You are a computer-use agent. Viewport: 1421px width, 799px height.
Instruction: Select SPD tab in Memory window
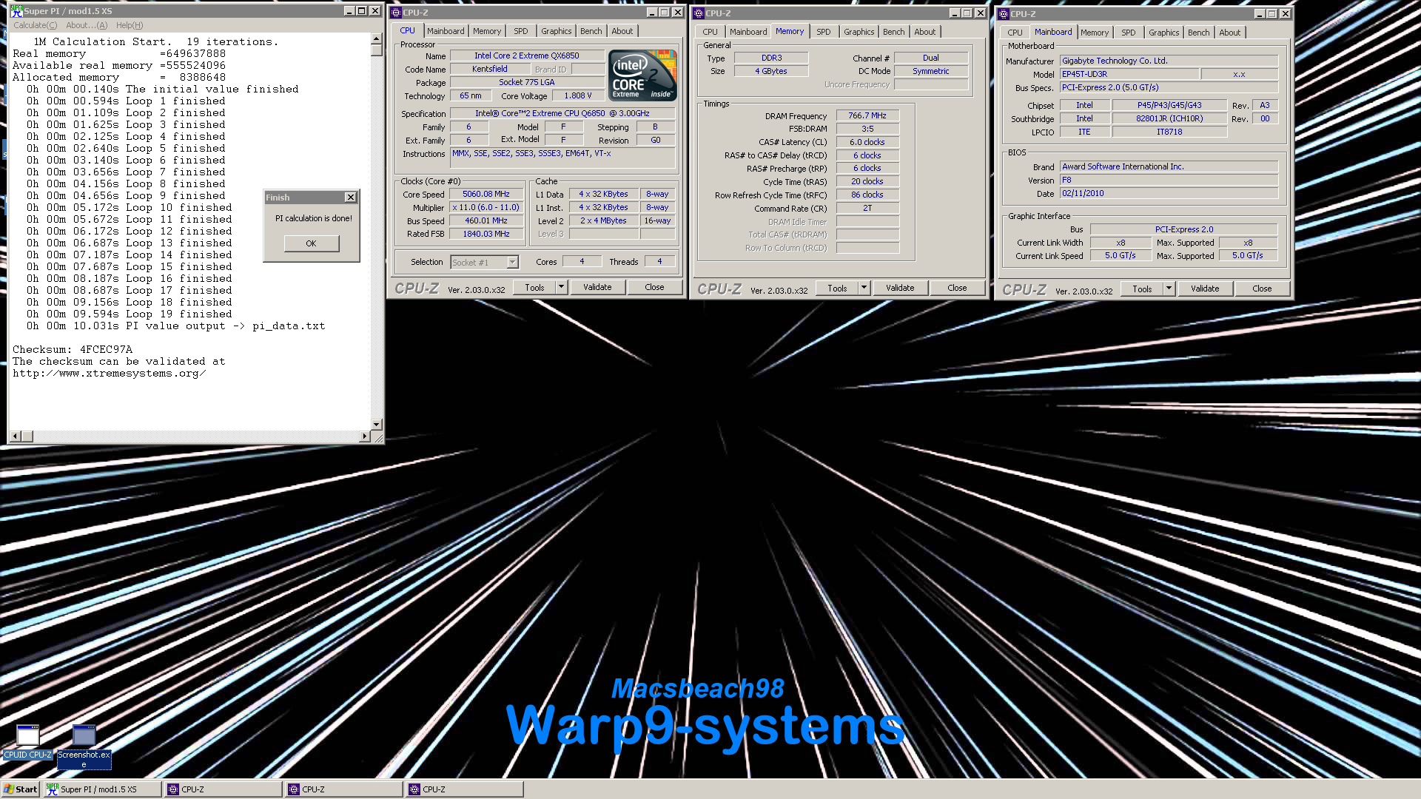[823, 32]
